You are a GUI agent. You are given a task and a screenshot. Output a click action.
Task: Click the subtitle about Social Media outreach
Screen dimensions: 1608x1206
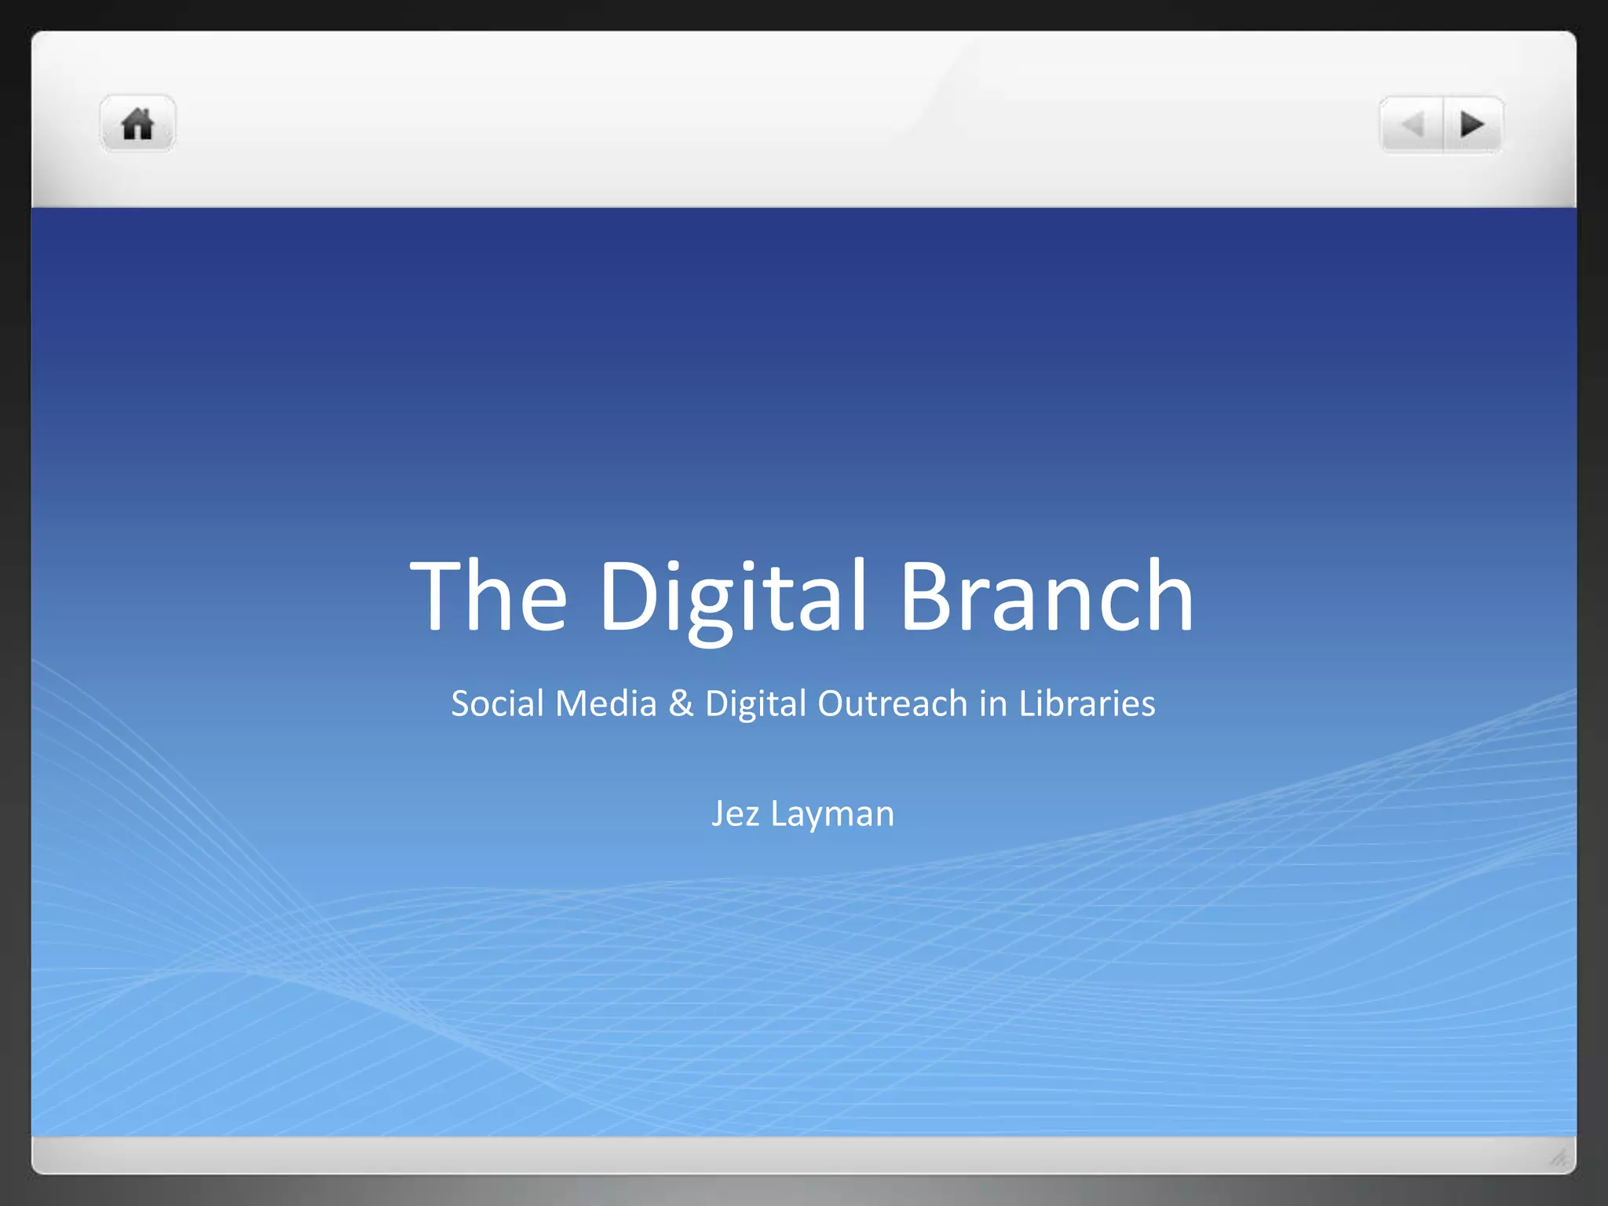click(x=802, y=703)
